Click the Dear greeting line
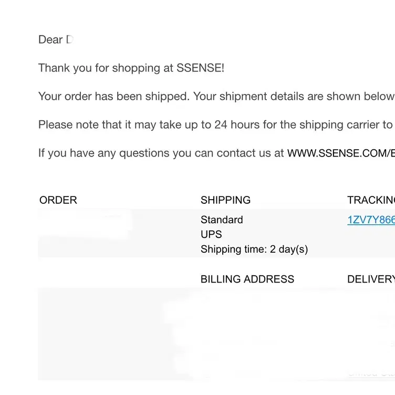Image resolution: width=395 pixels, height=395 pixels. click(56, 39)
